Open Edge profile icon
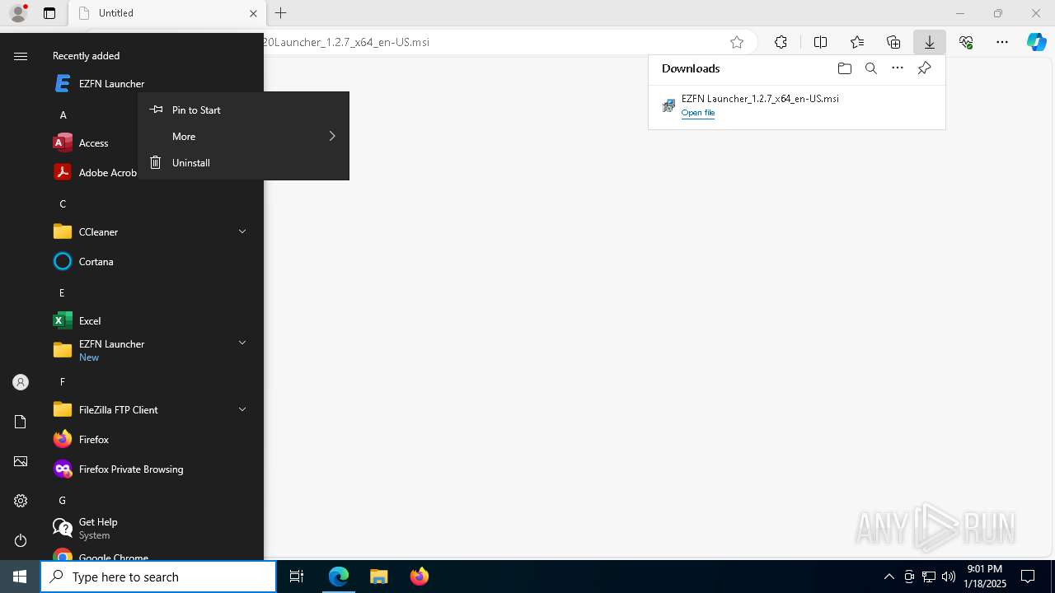Screen dimensions: 1055x593 click(17, 13)
